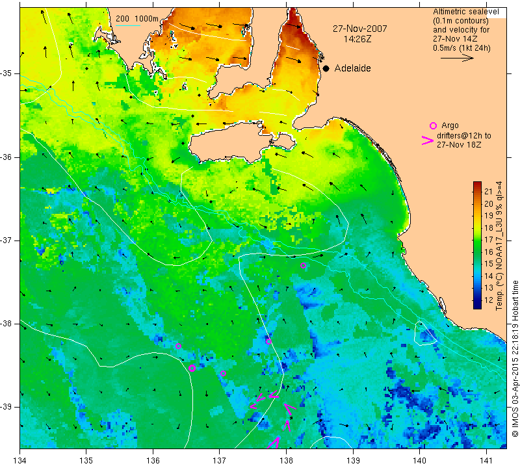The image size is (520, 468).
Task: Click the 141 longitude axis label
Action: [x=486, y=461]
